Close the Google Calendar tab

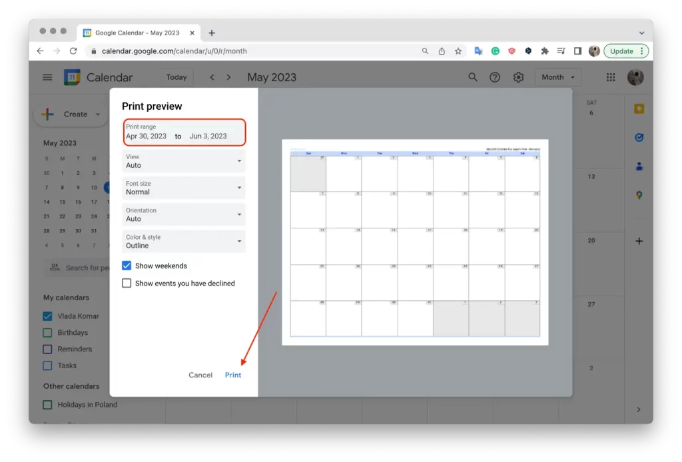192,33
